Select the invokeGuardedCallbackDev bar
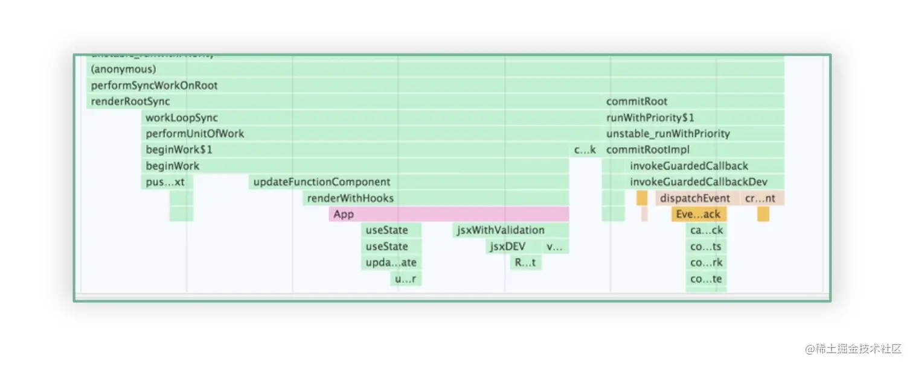This screenshot has width=913, height=366. pos(705,181)
